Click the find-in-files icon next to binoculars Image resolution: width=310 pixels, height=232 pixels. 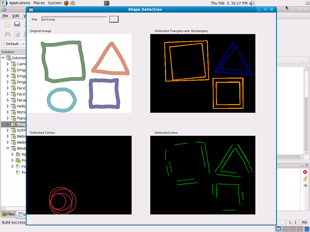coord(17,34)
